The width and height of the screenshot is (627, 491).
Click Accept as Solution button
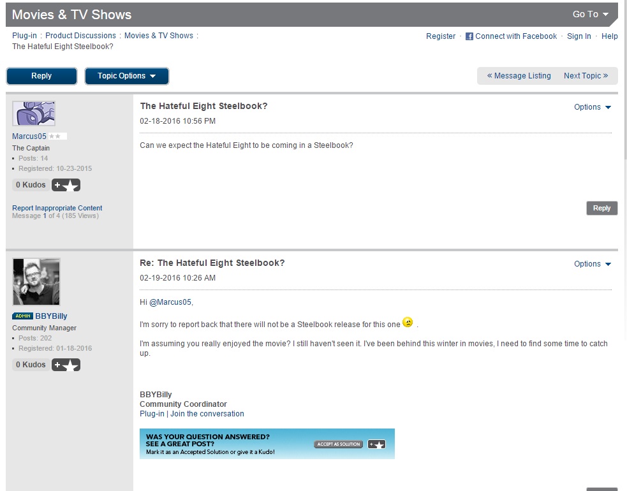pos(338,444)
